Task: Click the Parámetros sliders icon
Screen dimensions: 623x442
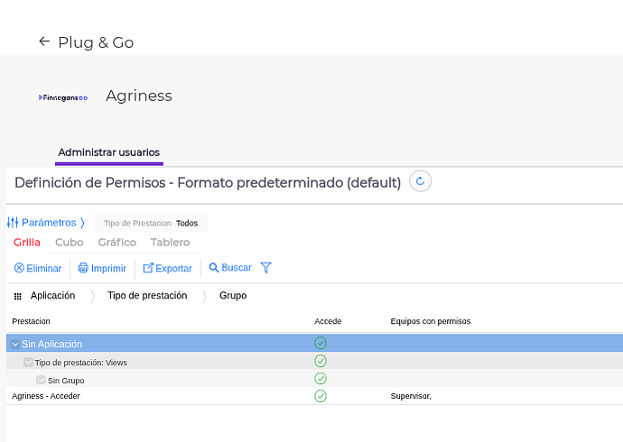Action: coord(13,223)
